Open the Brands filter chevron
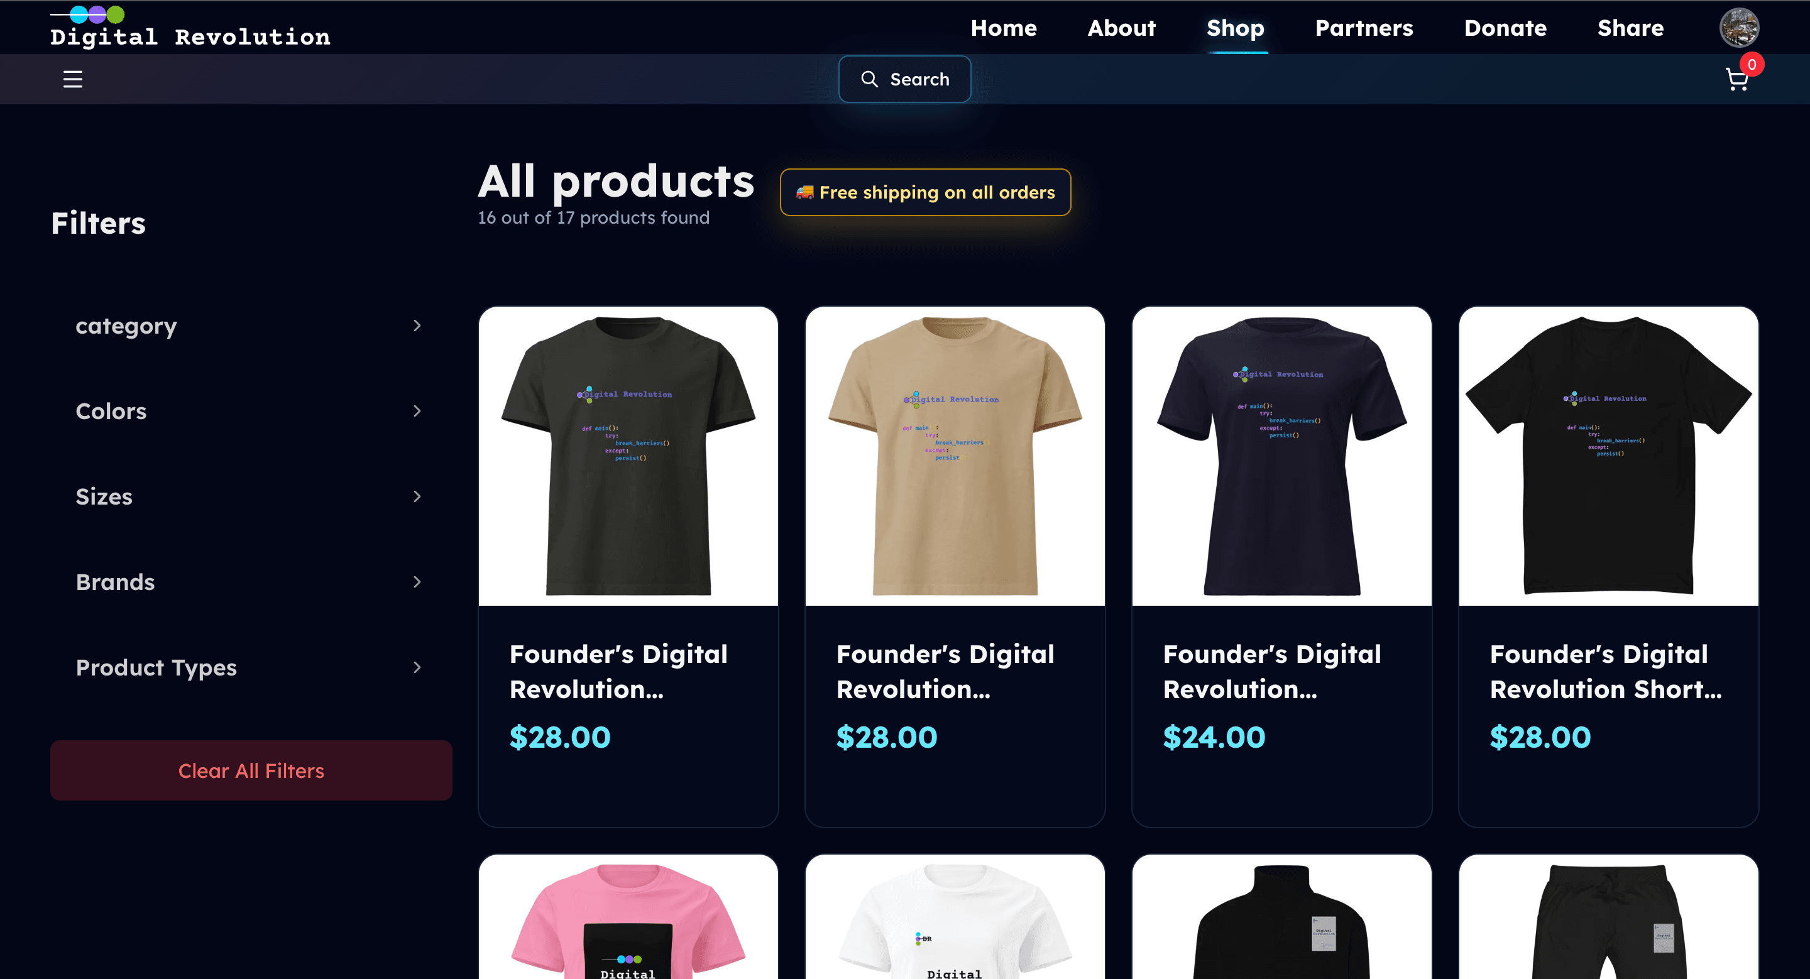Image resolution: width=1810 pixels, height=979 pixels. pos(417,581)
